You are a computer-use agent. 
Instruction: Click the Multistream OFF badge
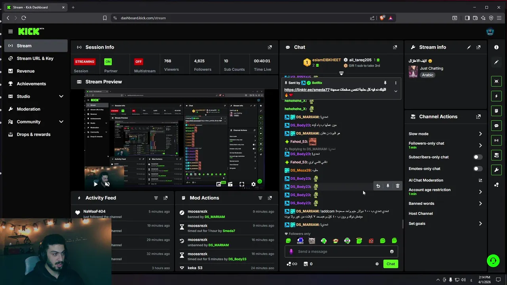coord(138,61)
